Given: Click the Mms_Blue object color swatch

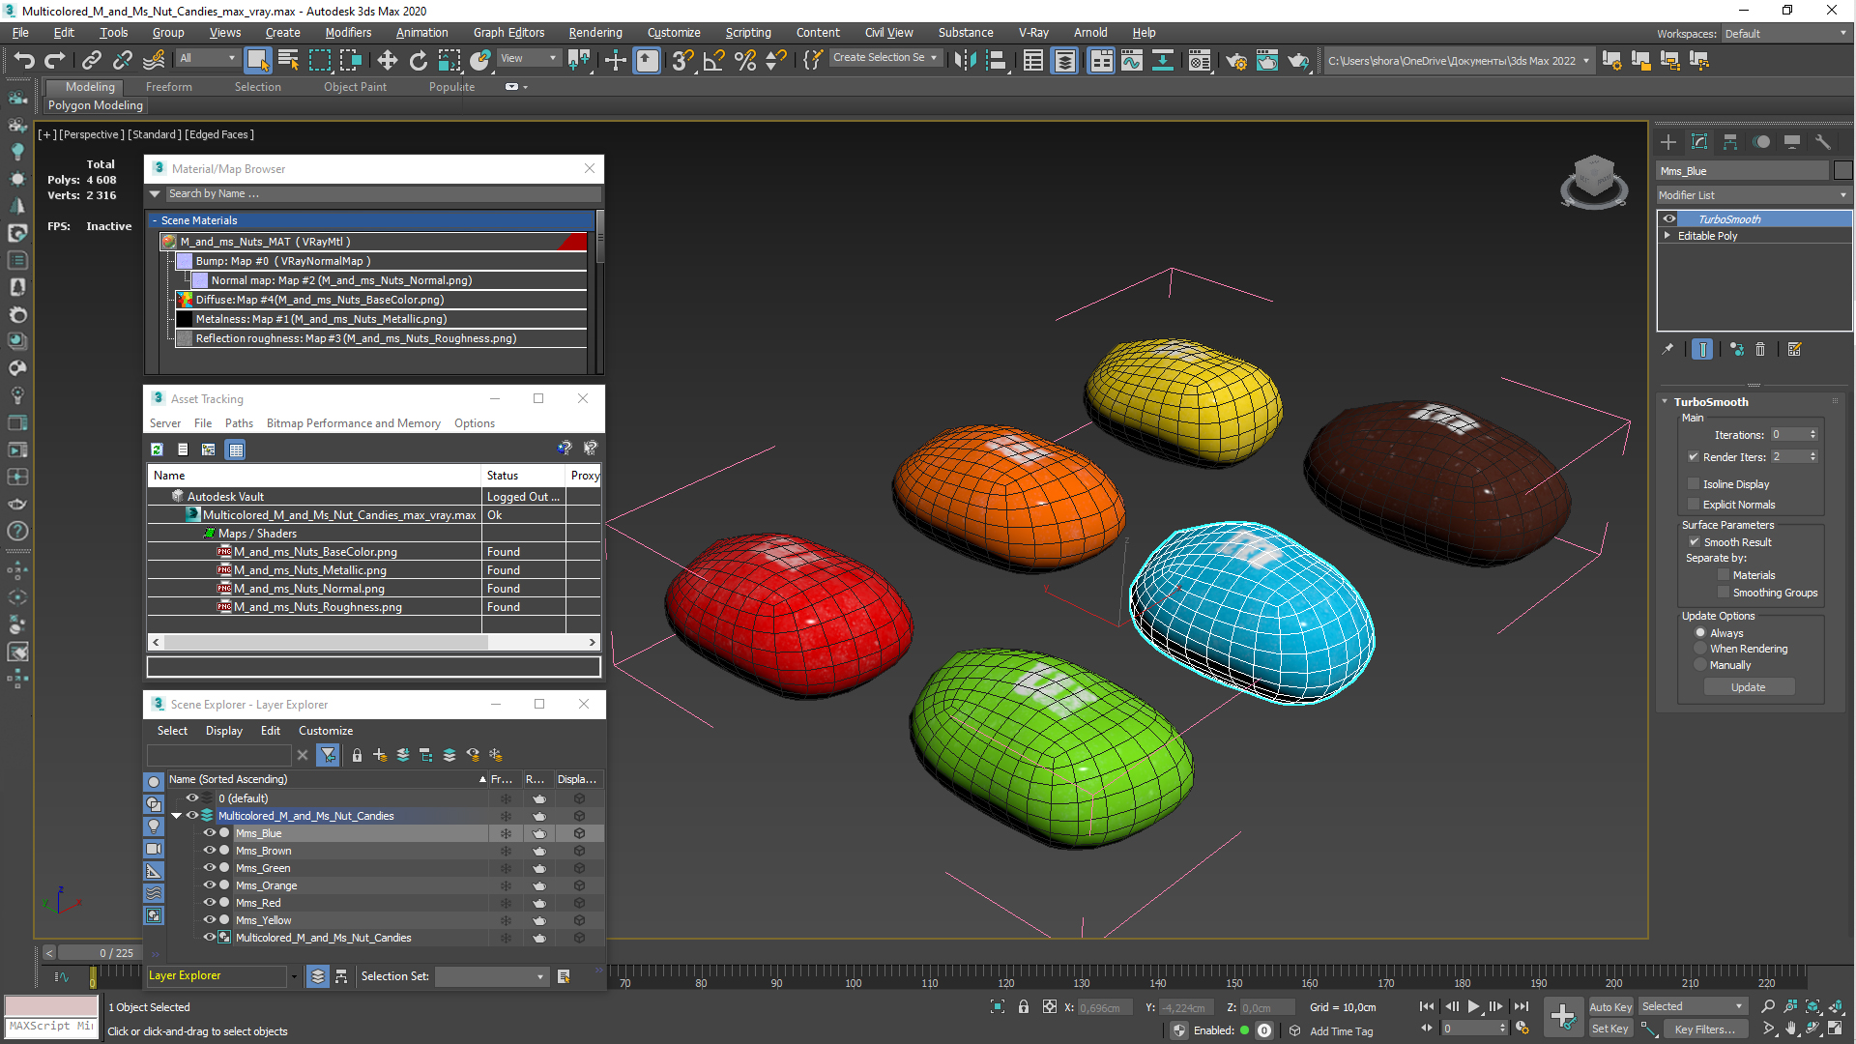Looking at the screenshot, I should (x=1842, y=171).
